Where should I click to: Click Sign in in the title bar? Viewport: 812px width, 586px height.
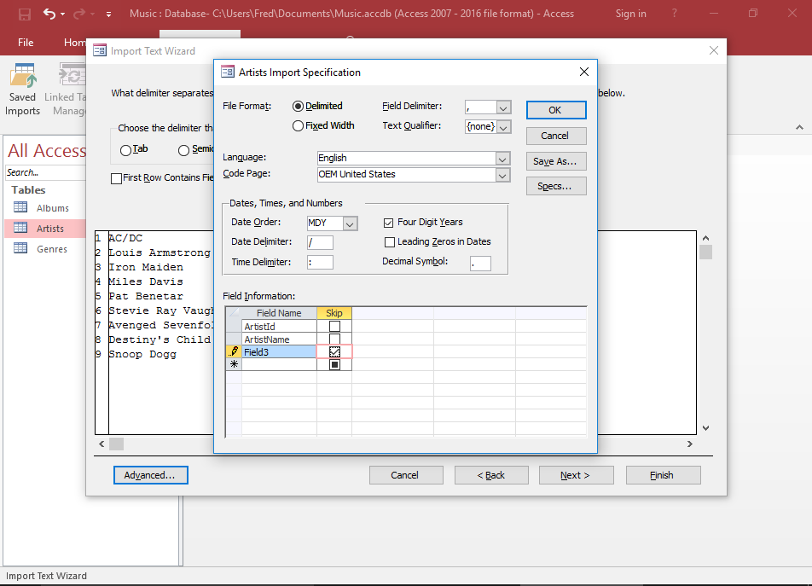pos(631,14)
